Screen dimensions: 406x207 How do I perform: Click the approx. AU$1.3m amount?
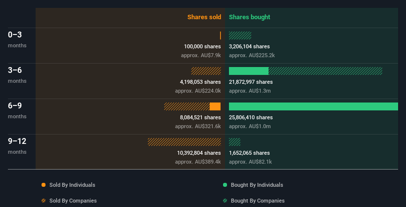250,91
